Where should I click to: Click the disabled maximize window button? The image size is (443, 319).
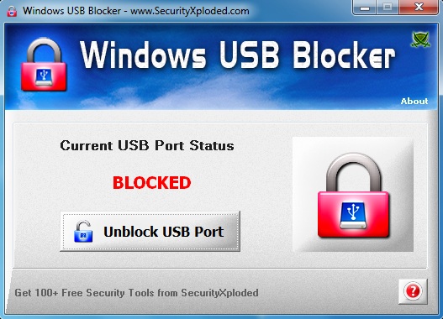388,8
